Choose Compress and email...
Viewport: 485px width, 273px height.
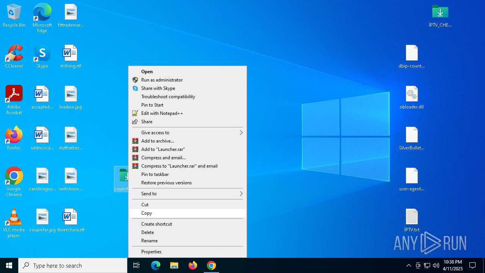188,158
